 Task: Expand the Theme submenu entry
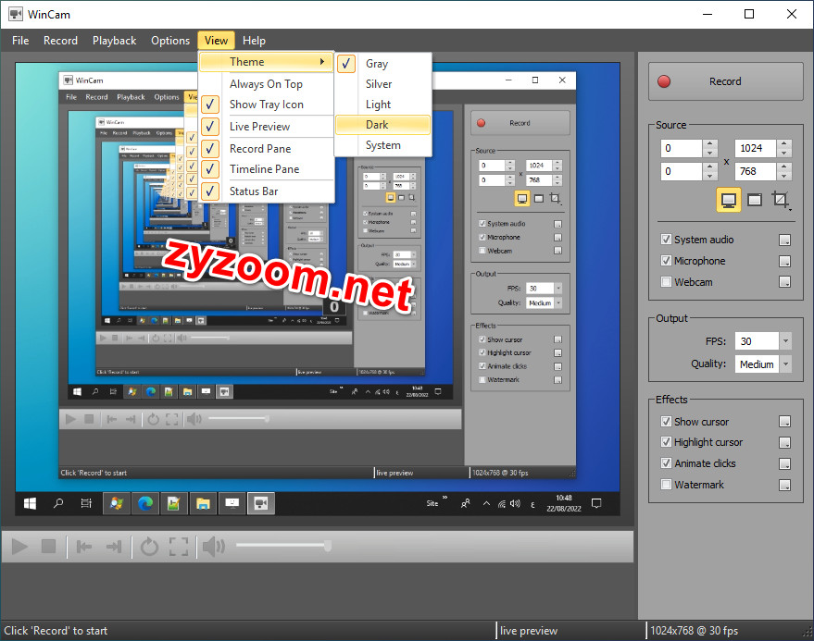[x=266, y=62]
